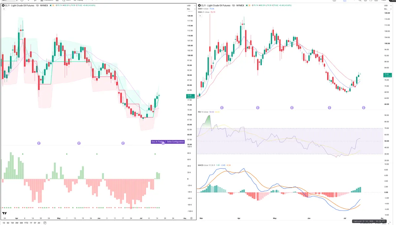The width and height of the screenshot is (396, 225).
Task: Select the 5Y time range
Action: click(x=35, y=223)
